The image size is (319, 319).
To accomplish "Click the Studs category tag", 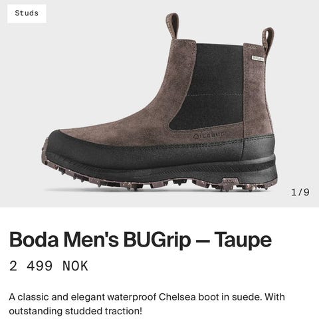I will (27, 13).
